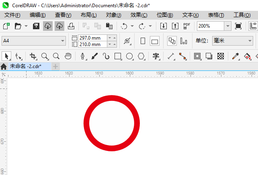
Task: Select the Color Eyedropper tool
Action: tap(235, 56)
